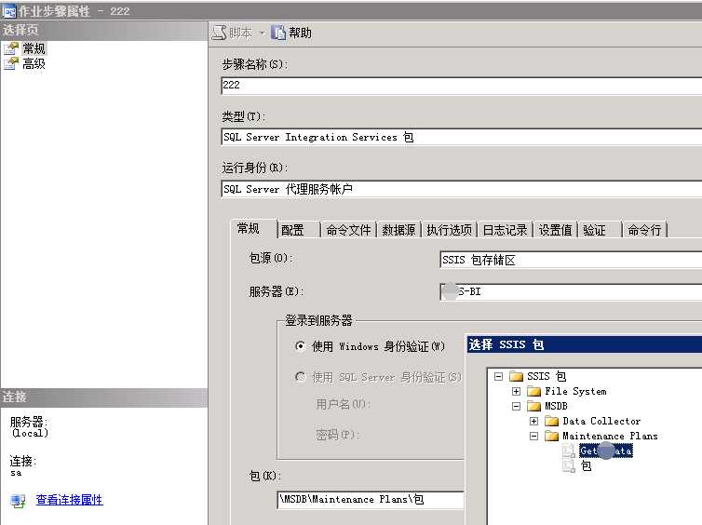Switch to the 命令文件 tab

[x=348, y=230]
